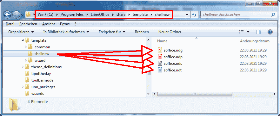This screenshot has width=280, height=116.
Task: Select the tipoftheday folder in tree
Action: pos(41,74)
